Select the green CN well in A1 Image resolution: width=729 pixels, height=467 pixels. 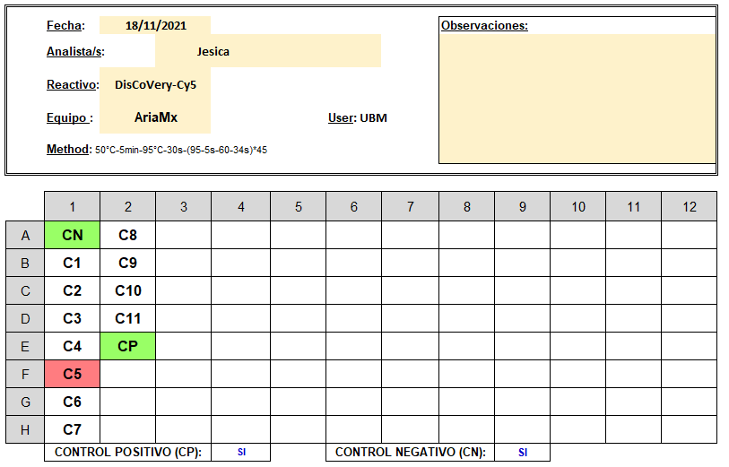[72, 235]
